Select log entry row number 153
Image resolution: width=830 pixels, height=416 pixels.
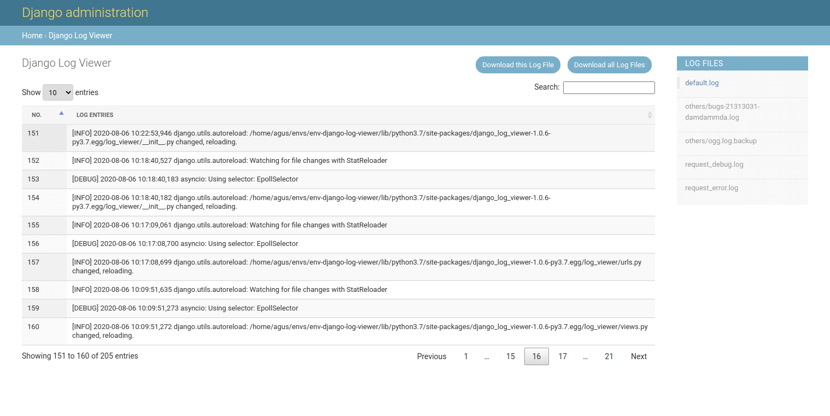[x=185, y=179]
